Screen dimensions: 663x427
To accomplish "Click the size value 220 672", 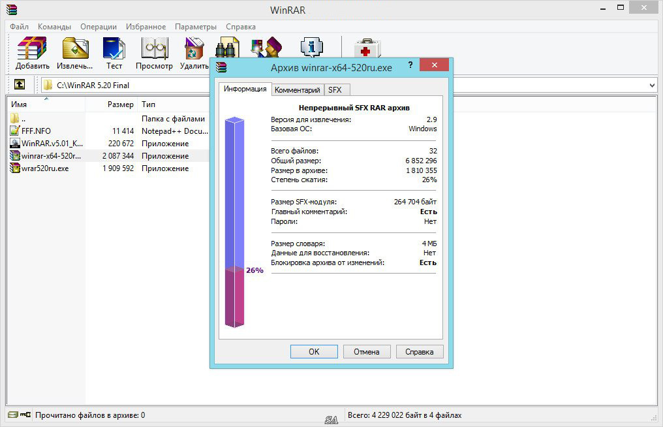I will click(121, 144).
